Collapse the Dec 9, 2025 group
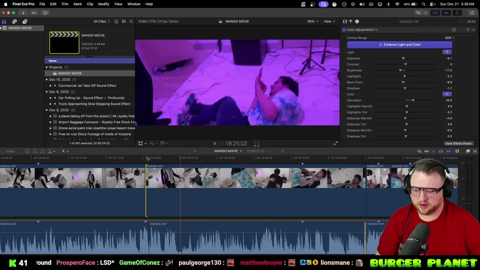The width and height of the screenshot is (480, 270). [46, 92]
